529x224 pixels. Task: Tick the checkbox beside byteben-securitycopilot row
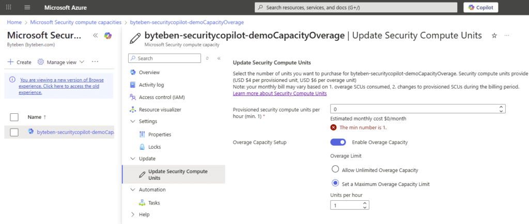(14, 132)
